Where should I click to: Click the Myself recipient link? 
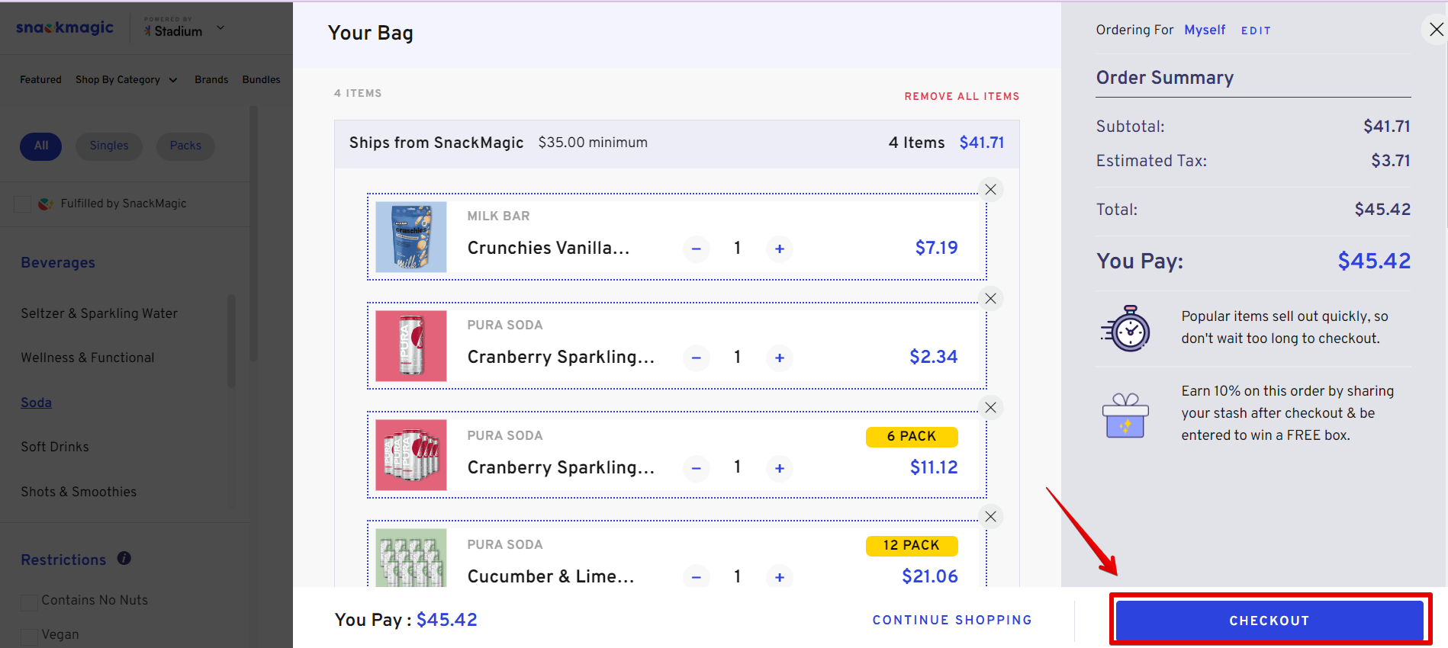coord(1205,30)
